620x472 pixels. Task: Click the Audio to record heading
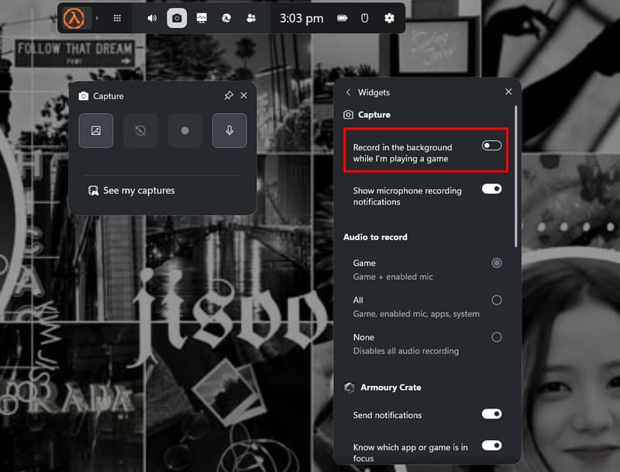point(375,237)
